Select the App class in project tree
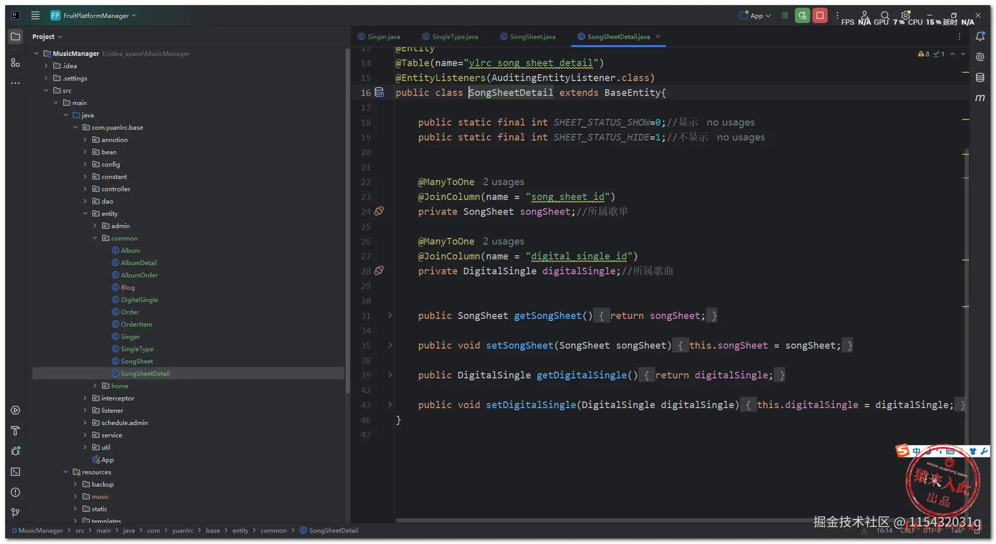996x544 pixels. [103, 459]
